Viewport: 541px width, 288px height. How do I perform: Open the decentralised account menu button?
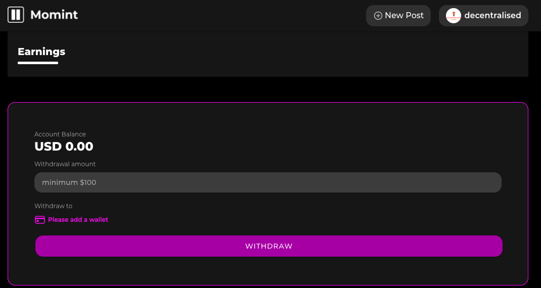483,16
